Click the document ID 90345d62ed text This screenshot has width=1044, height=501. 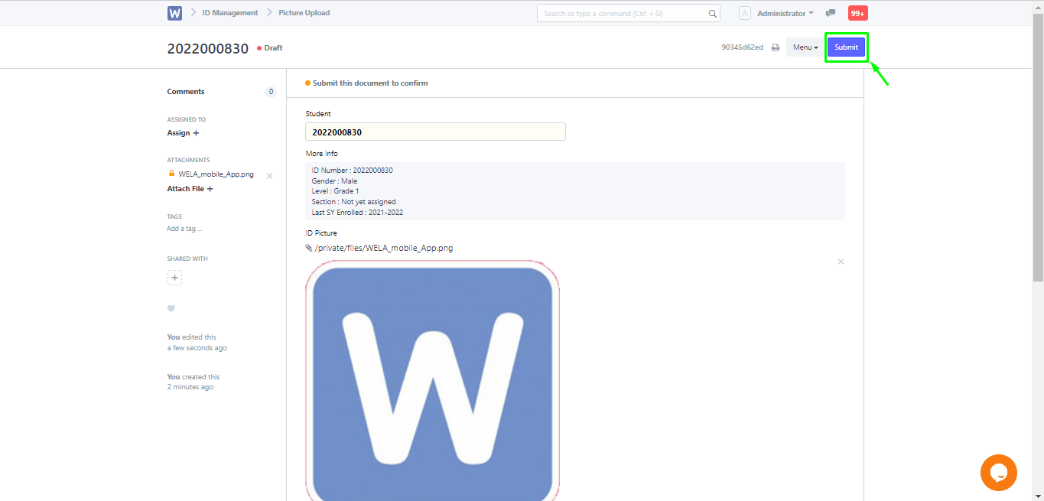[742, 47]
